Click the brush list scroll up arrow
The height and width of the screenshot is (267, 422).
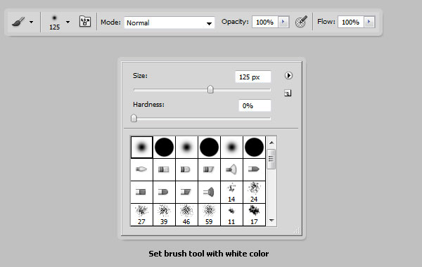coord(271,143)
